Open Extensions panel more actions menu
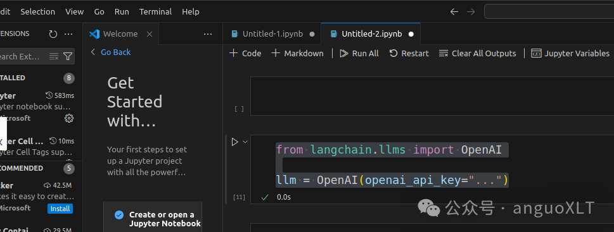This screenshot has width=614, height=232. (x=68, y=34)
